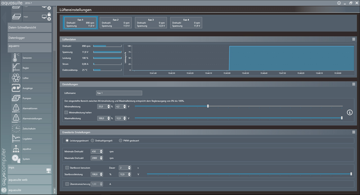Select the Leistungsgesteuert radio button

point(67,140)
